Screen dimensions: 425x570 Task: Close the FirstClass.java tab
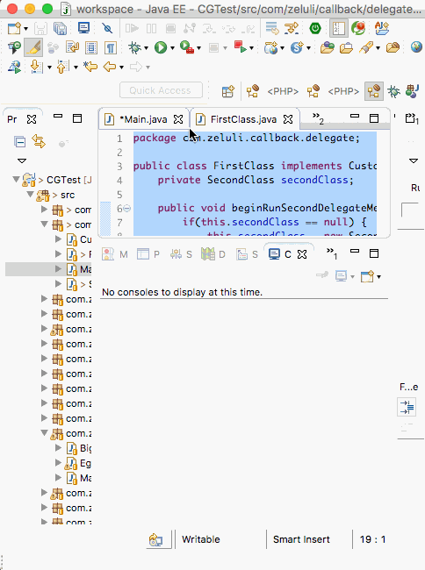(x=288, y=119)
